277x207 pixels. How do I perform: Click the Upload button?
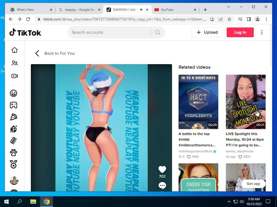tap(207, 32)
